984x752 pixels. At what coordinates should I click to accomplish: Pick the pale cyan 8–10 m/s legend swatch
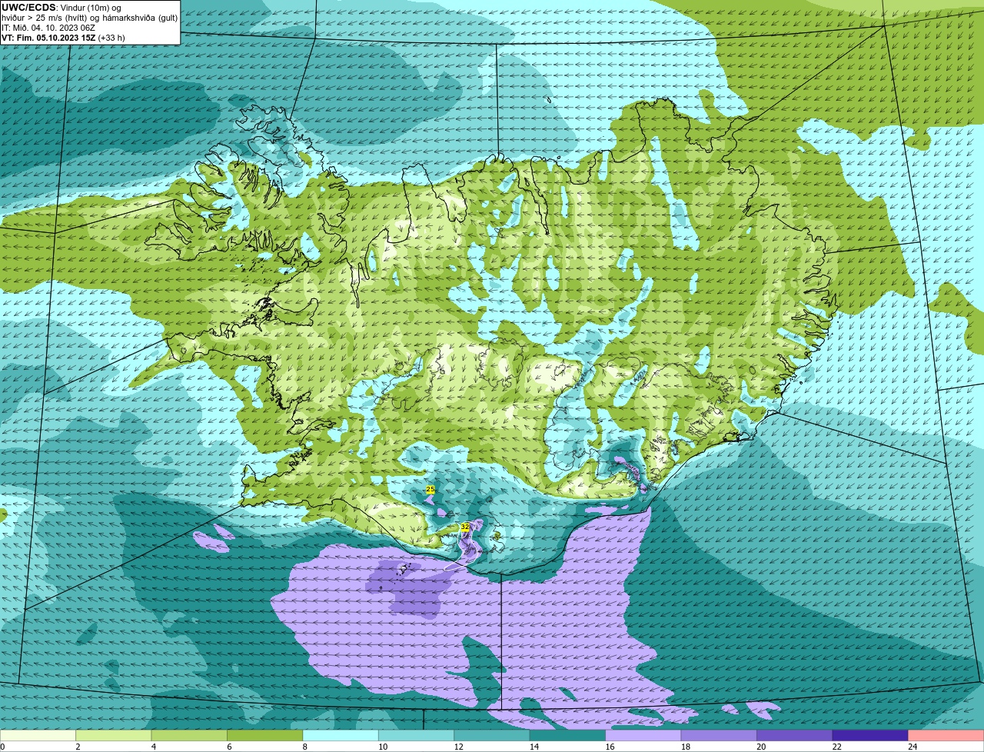click(341, 735)
